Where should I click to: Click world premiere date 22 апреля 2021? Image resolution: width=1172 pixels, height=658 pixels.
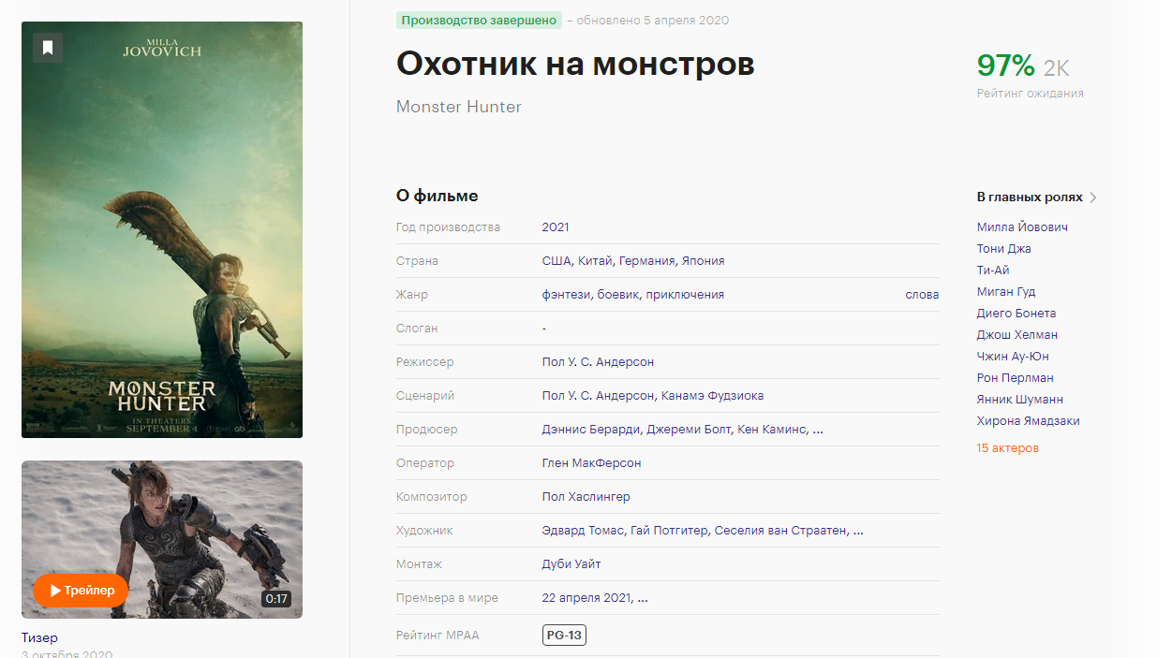click(x=586, y=598)
